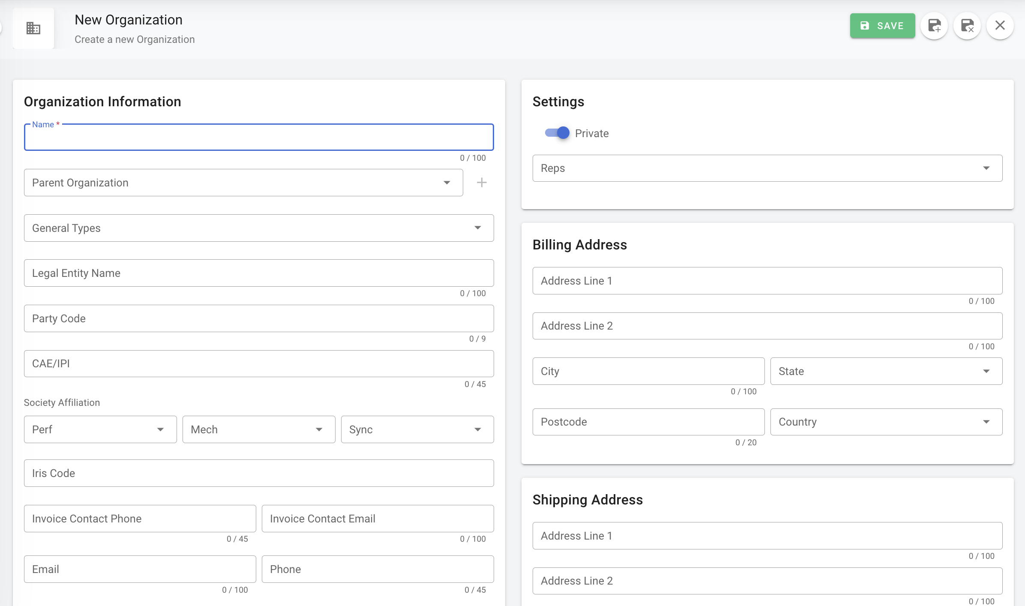Expand the Parent Organization dropdown
The width and height of the screenshot is (1025, 606).
coord(243,183)
